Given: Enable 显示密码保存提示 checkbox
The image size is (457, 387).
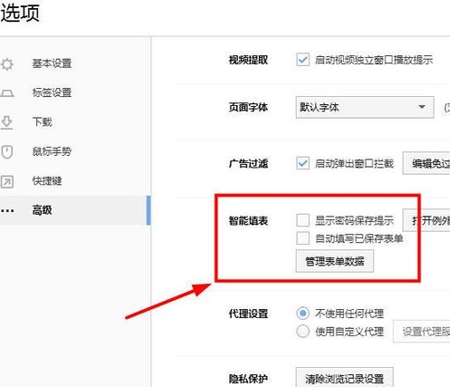Looking at the screenshot, I should point(302,220).
